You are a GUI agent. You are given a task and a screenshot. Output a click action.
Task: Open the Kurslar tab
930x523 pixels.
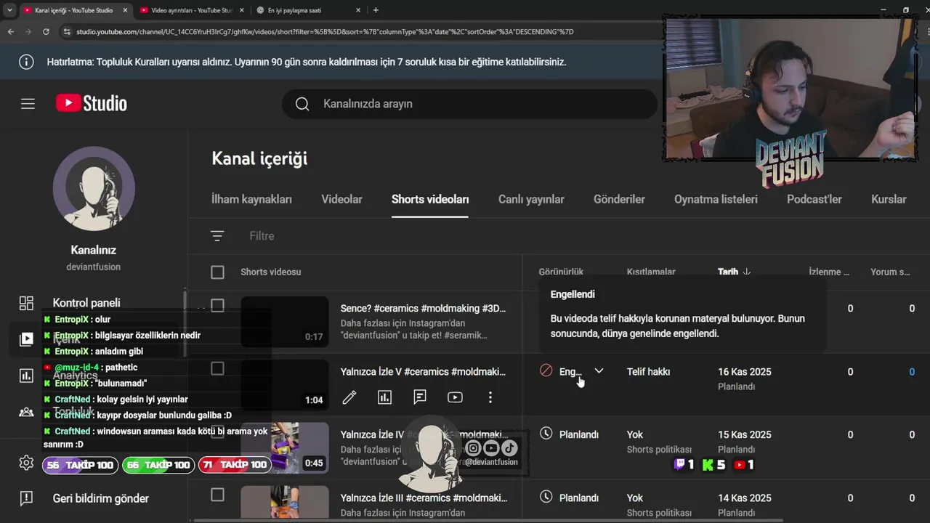[x=889, y=199]
